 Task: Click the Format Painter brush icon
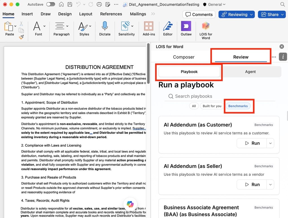(21, 37)
